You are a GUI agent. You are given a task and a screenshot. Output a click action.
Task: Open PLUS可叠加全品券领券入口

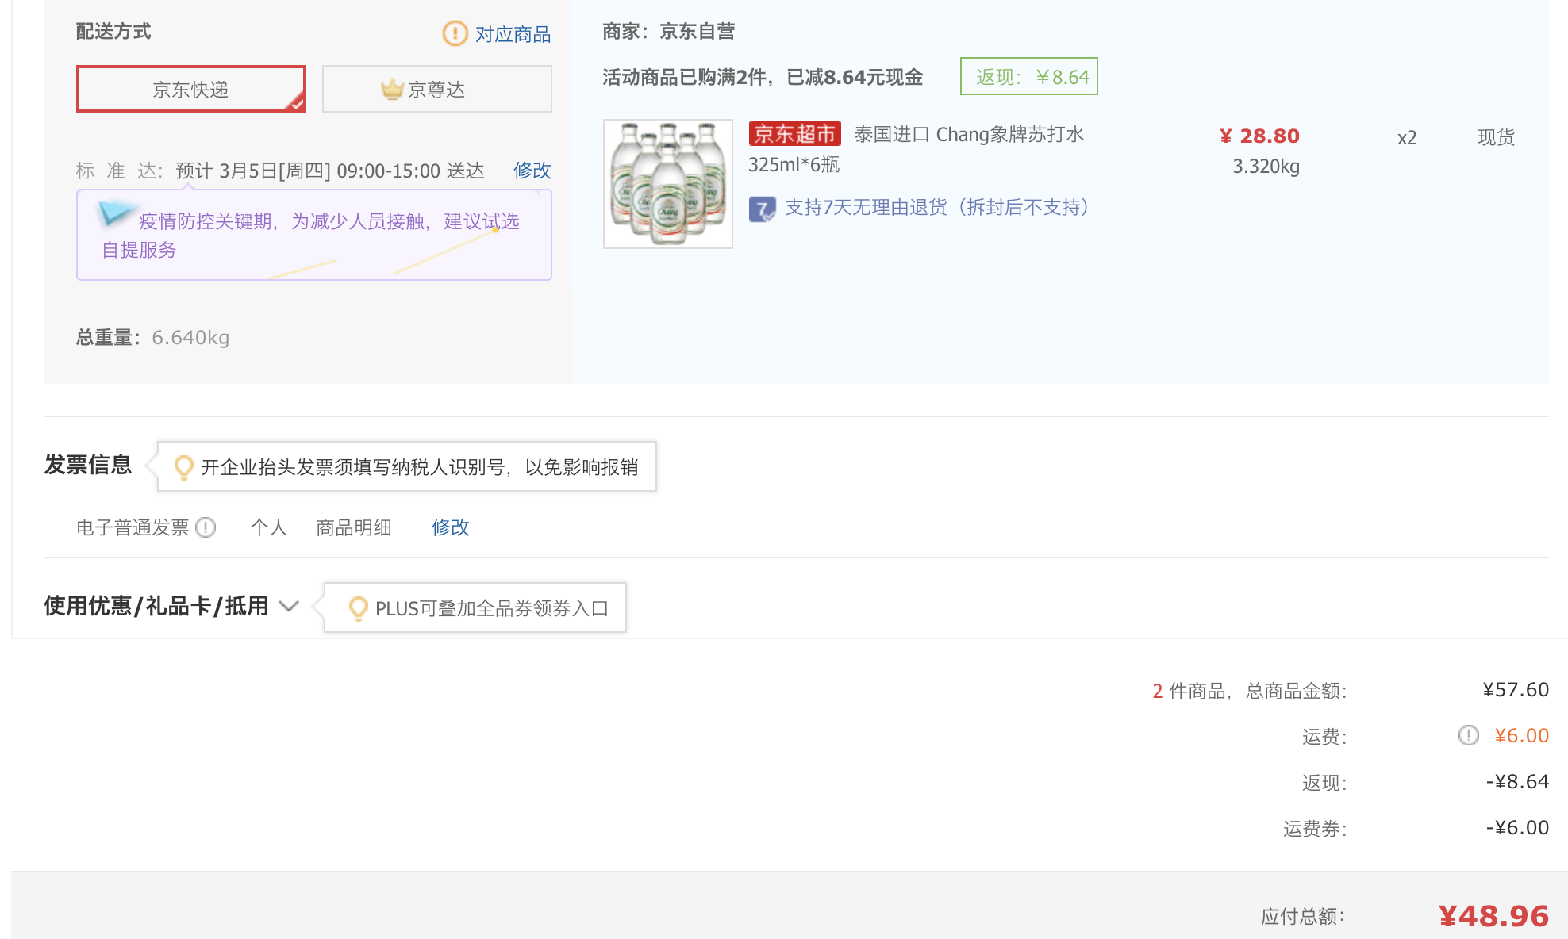click(x=492, y=608)
